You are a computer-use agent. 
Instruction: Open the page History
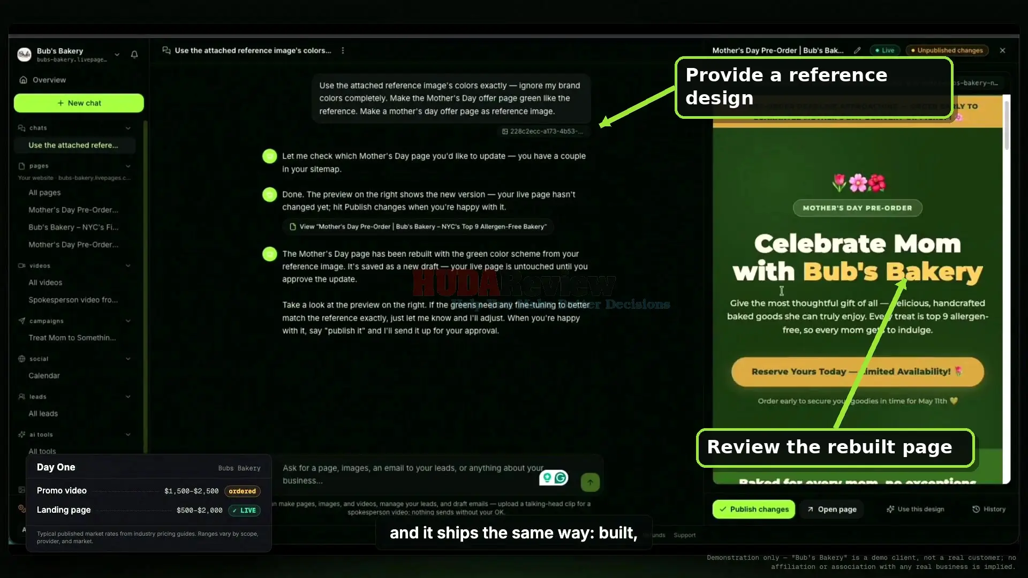[989, 509]
